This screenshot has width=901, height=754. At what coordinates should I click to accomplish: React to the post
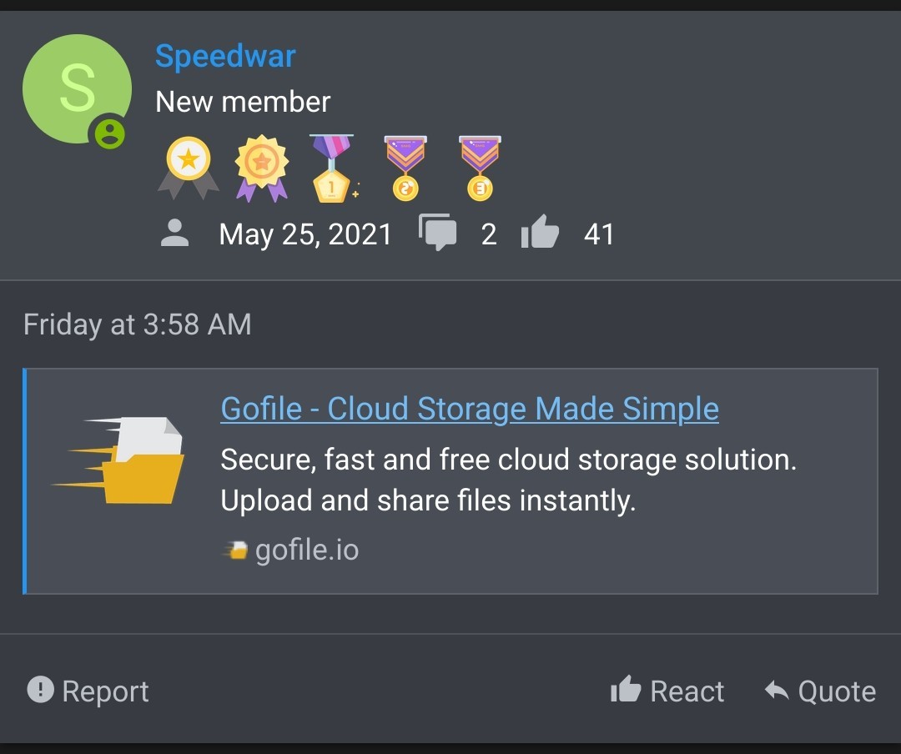(x=667, y=691)
